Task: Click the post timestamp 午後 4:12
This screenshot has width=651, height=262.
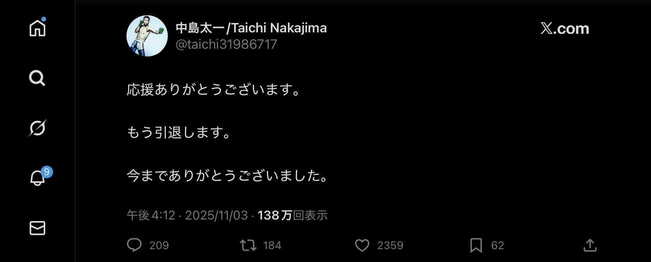Action: (x=149, y=215)
